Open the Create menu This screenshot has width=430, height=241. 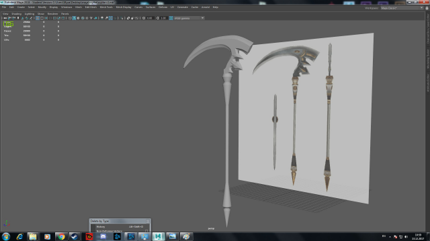pyautogui.click(x=21, y=7)
